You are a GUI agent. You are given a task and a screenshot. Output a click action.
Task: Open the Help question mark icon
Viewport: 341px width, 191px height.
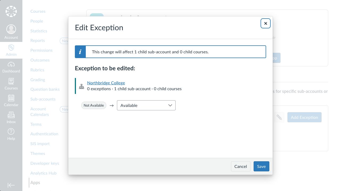11,131
